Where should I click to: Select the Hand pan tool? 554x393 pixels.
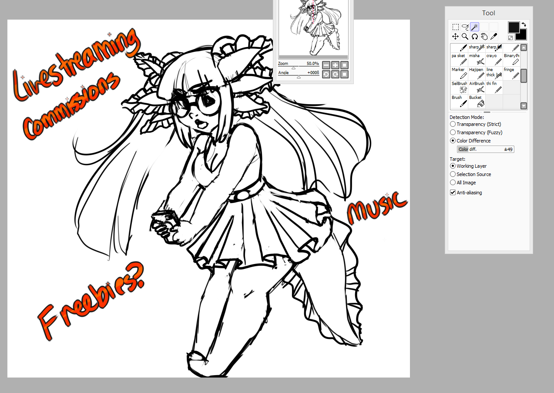coord(484,37)
